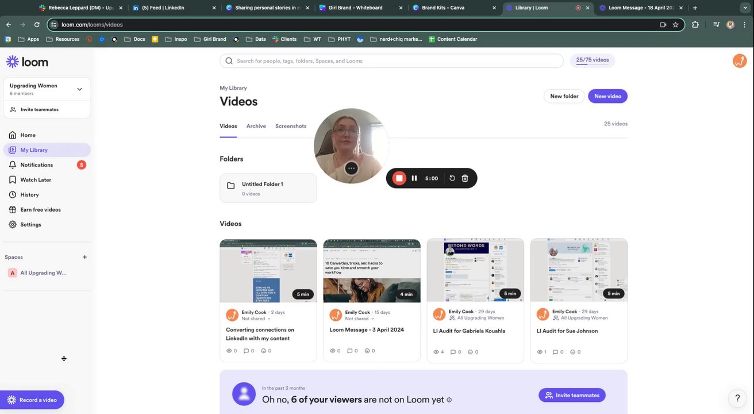
Task: Switch to Brand Kits - Canva tab
Action: 454,8
